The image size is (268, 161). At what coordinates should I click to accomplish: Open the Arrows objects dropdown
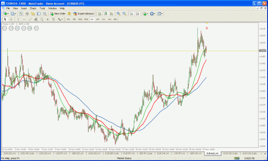(x=60, y=19)
